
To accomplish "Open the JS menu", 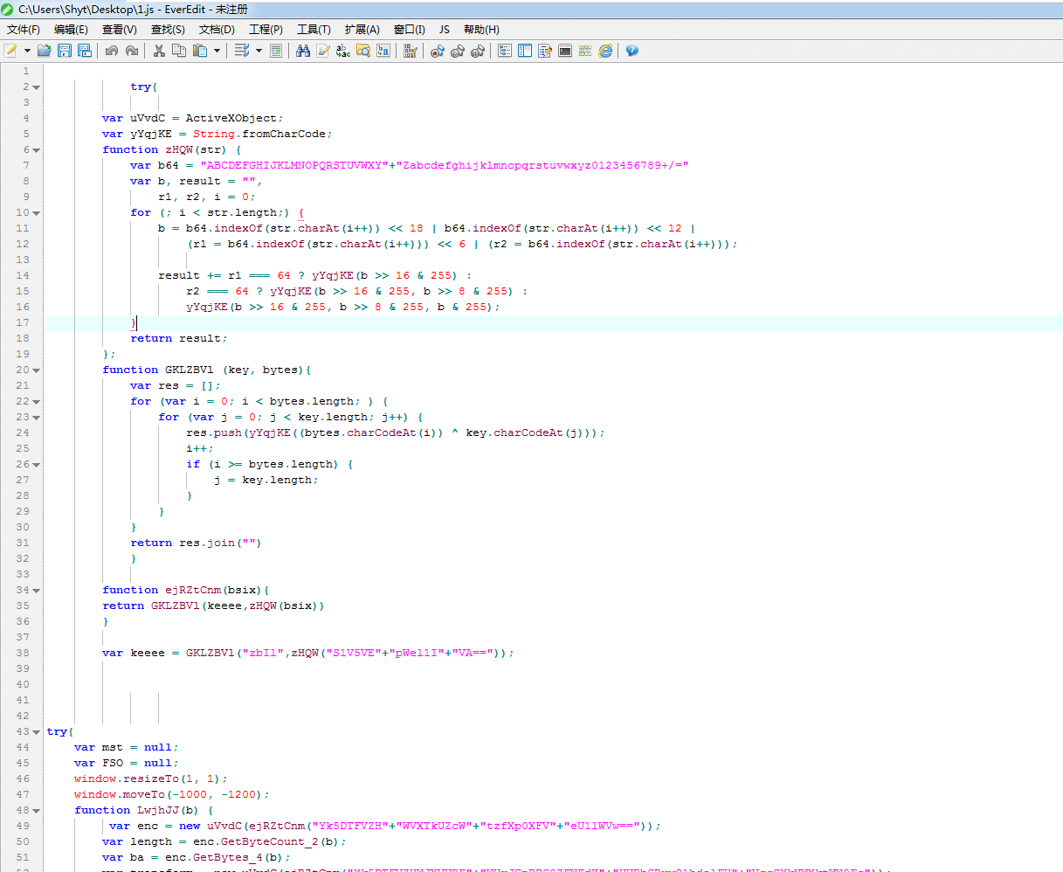I will (444, 29).
